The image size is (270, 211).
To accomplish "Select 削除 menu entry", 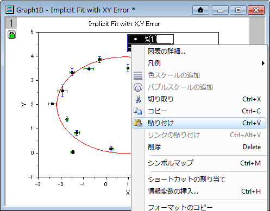I will click(x=200, y=147).
